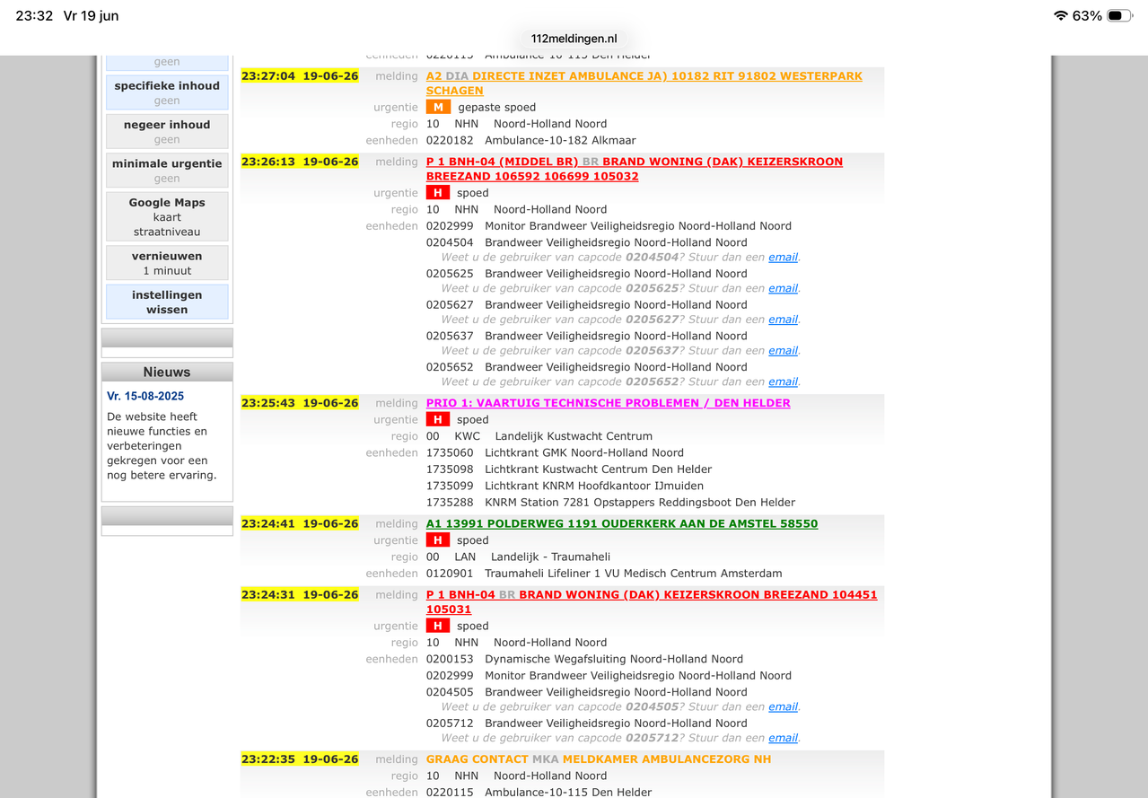Click 'Landelijk Kustwacht Centrum' region text
Viewport: 1148px width, 798px height.
(574, 436)
